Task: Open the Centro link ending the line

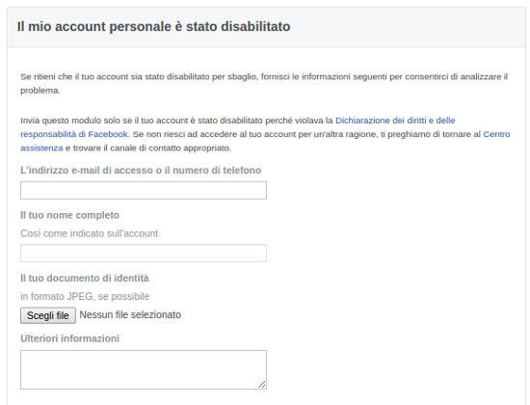Action: click(x=496, y=134)
